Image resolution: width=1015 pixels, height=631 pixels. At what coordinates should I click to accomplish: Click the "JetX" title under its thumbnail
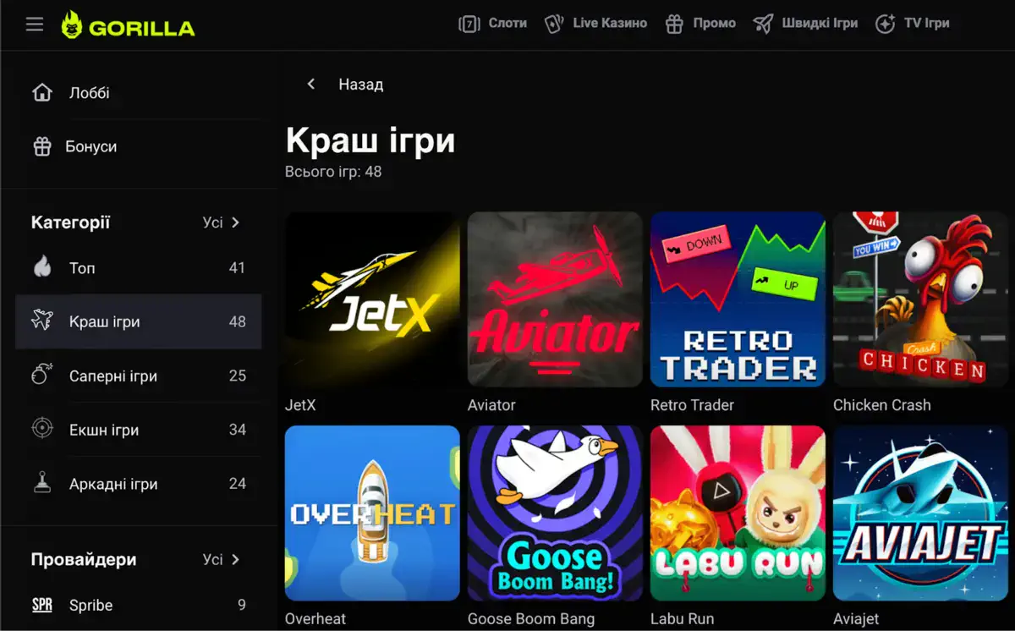pyautogui.click(x=300, y=405)
